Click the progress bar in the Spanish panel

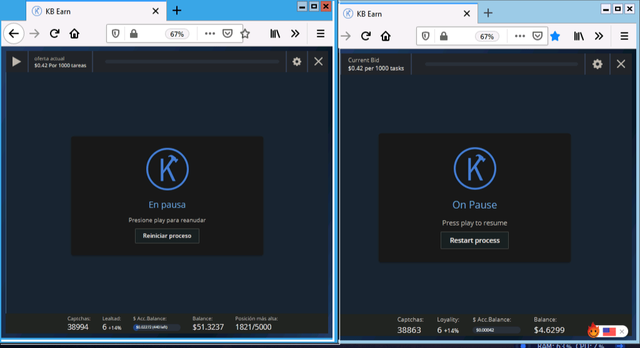click(x=192, y=61)
